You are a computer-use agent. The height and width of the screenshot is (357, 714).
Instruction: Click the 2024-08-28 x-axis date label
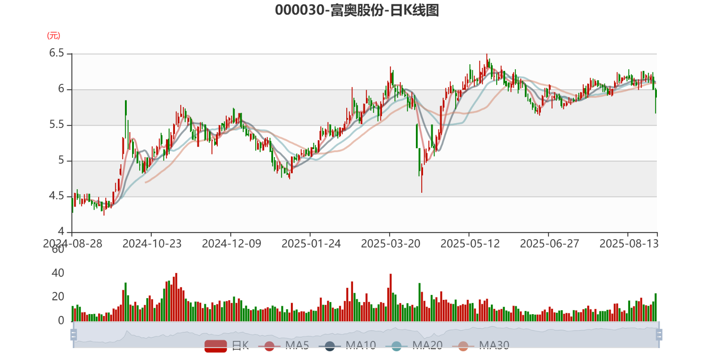click(x=72, y=244)
